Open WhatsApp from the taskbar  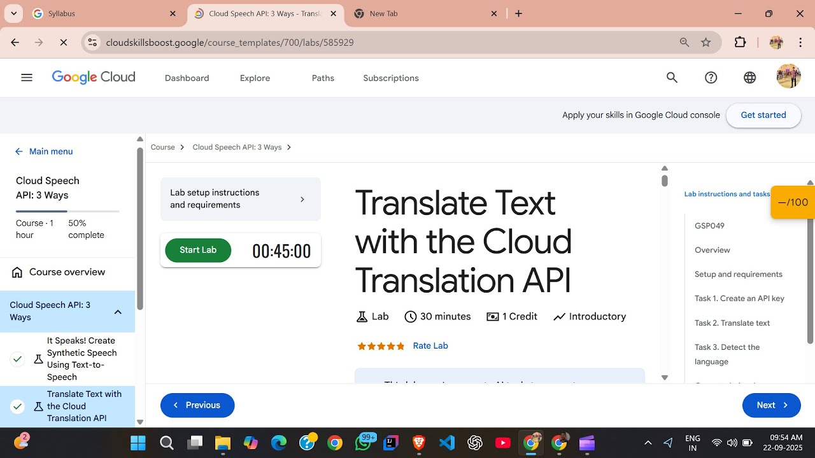tap(364, 443)
